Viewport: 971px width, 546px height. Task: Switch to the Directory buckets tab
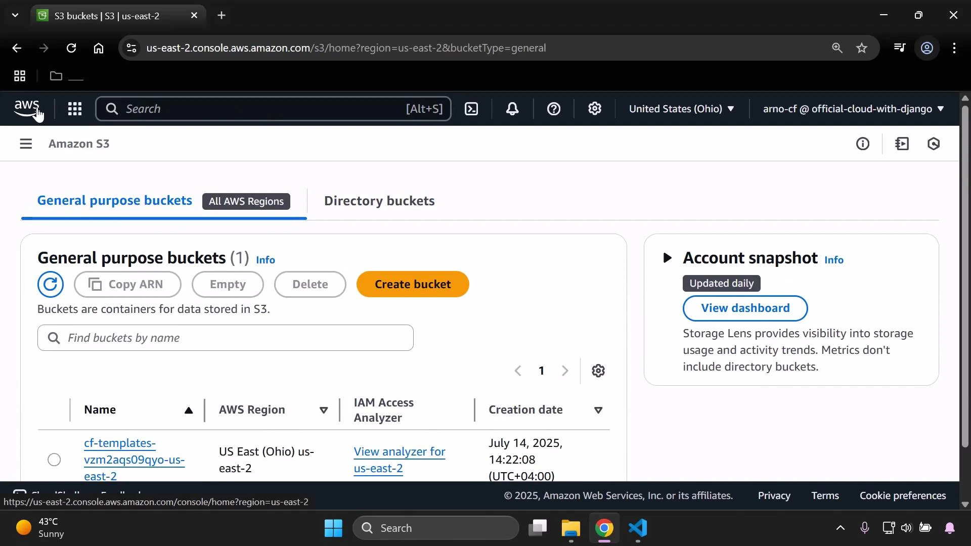pos(379,201)
